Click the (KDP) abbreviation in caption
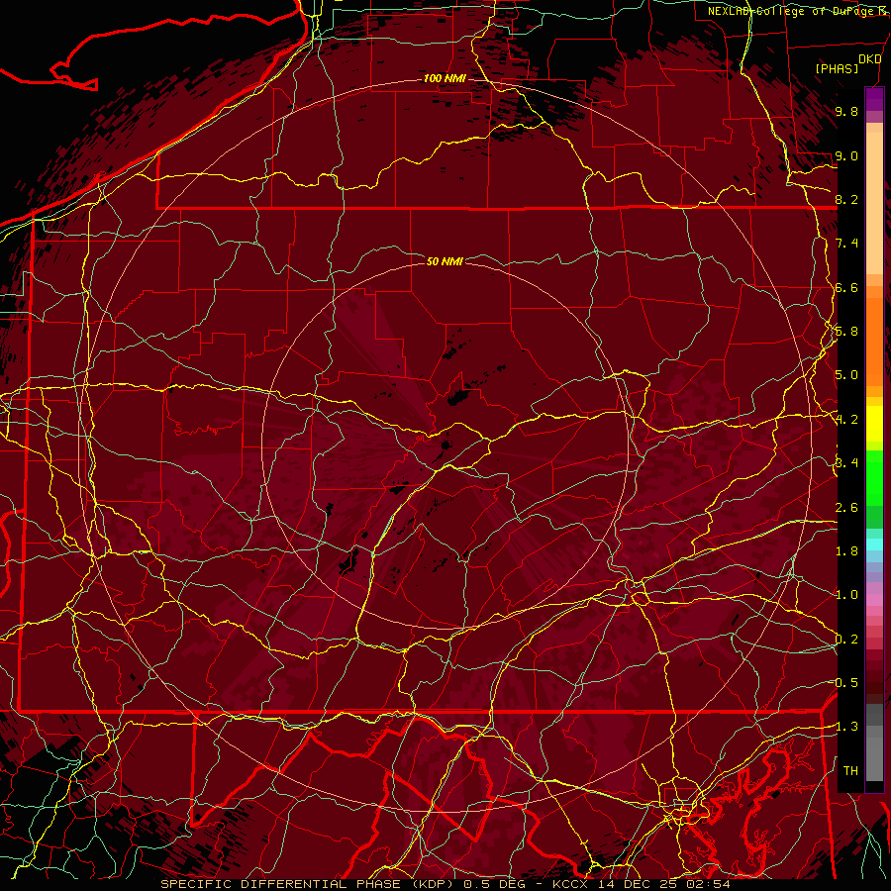 click(435, 884)
